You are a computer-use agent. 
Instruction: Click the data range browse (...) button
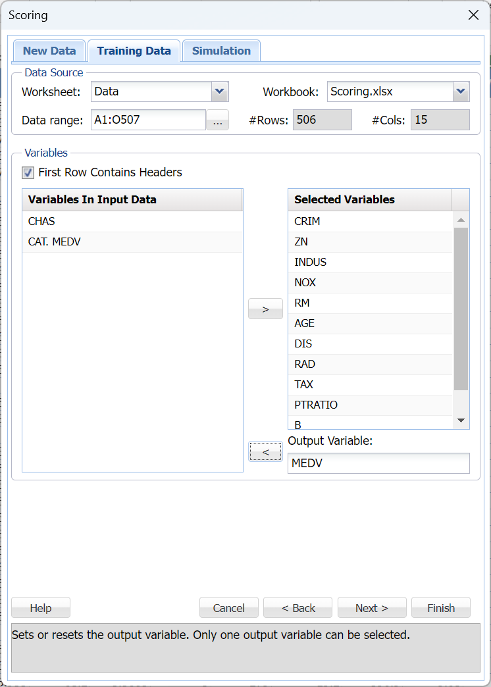point(217,120)
